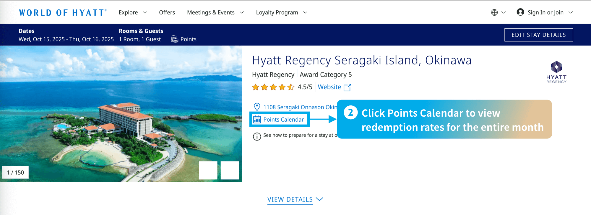Select Offers in the navigation bar
The width and height of the screenshot is (591, 215).
(x=167, y=12)
